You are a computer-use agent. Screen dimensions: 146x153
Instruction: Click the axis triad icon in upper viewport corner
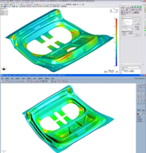coord(4,69)
